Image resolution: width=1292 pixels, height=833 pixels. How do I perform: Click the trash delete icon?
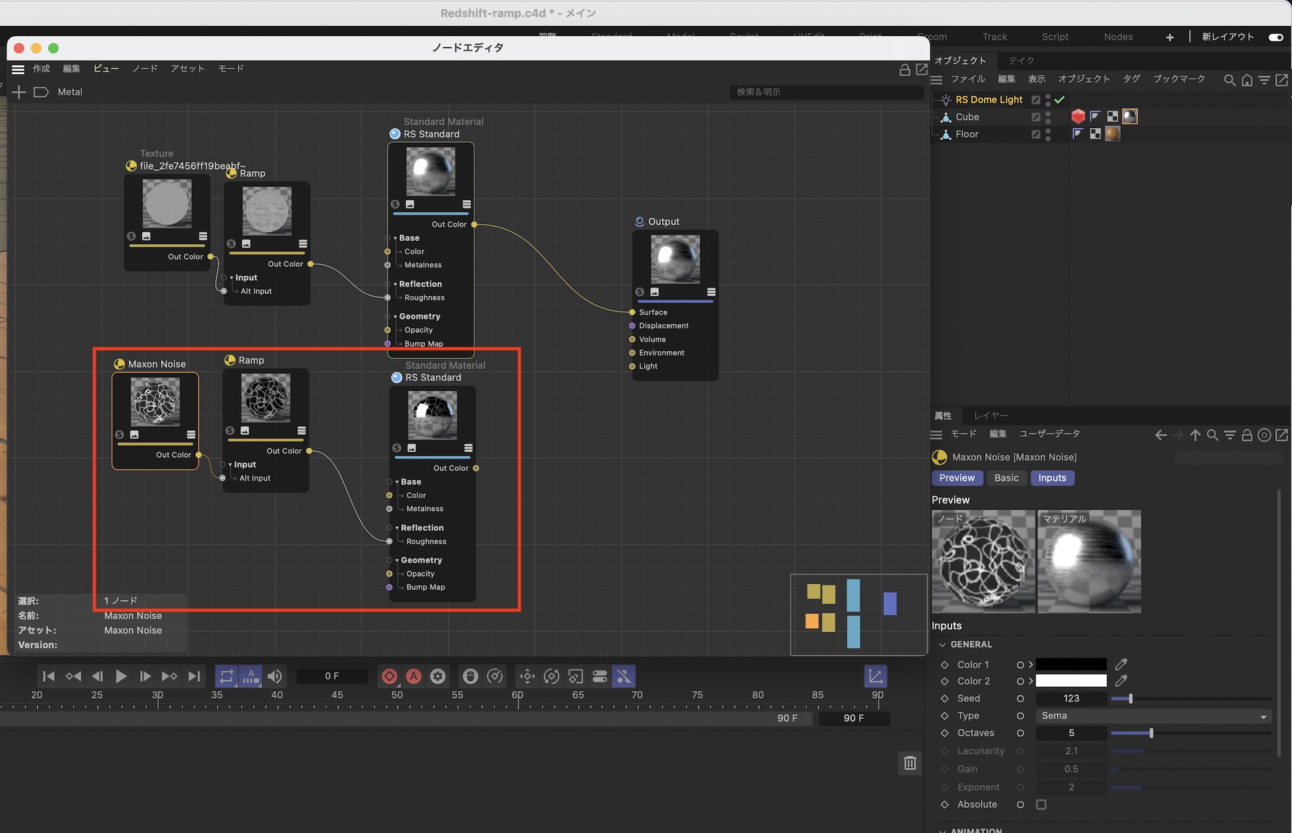coord(910,763)
